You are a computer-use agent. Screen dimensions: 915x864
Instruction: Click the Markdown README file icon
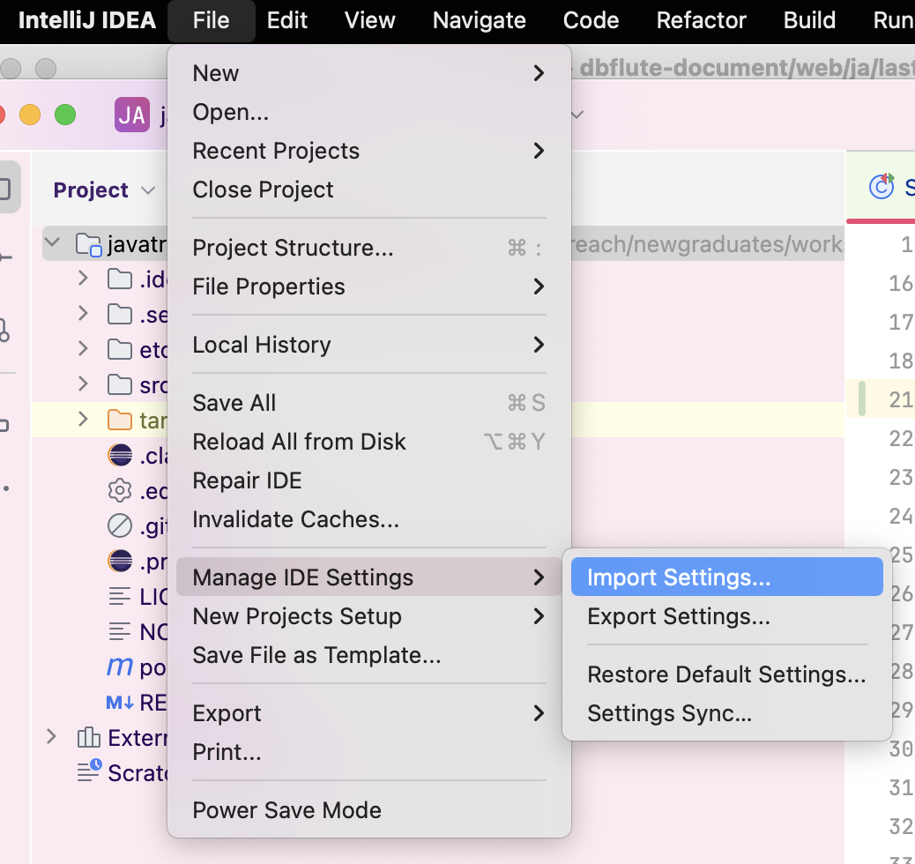pyautogui.click(x=120, y=703)
